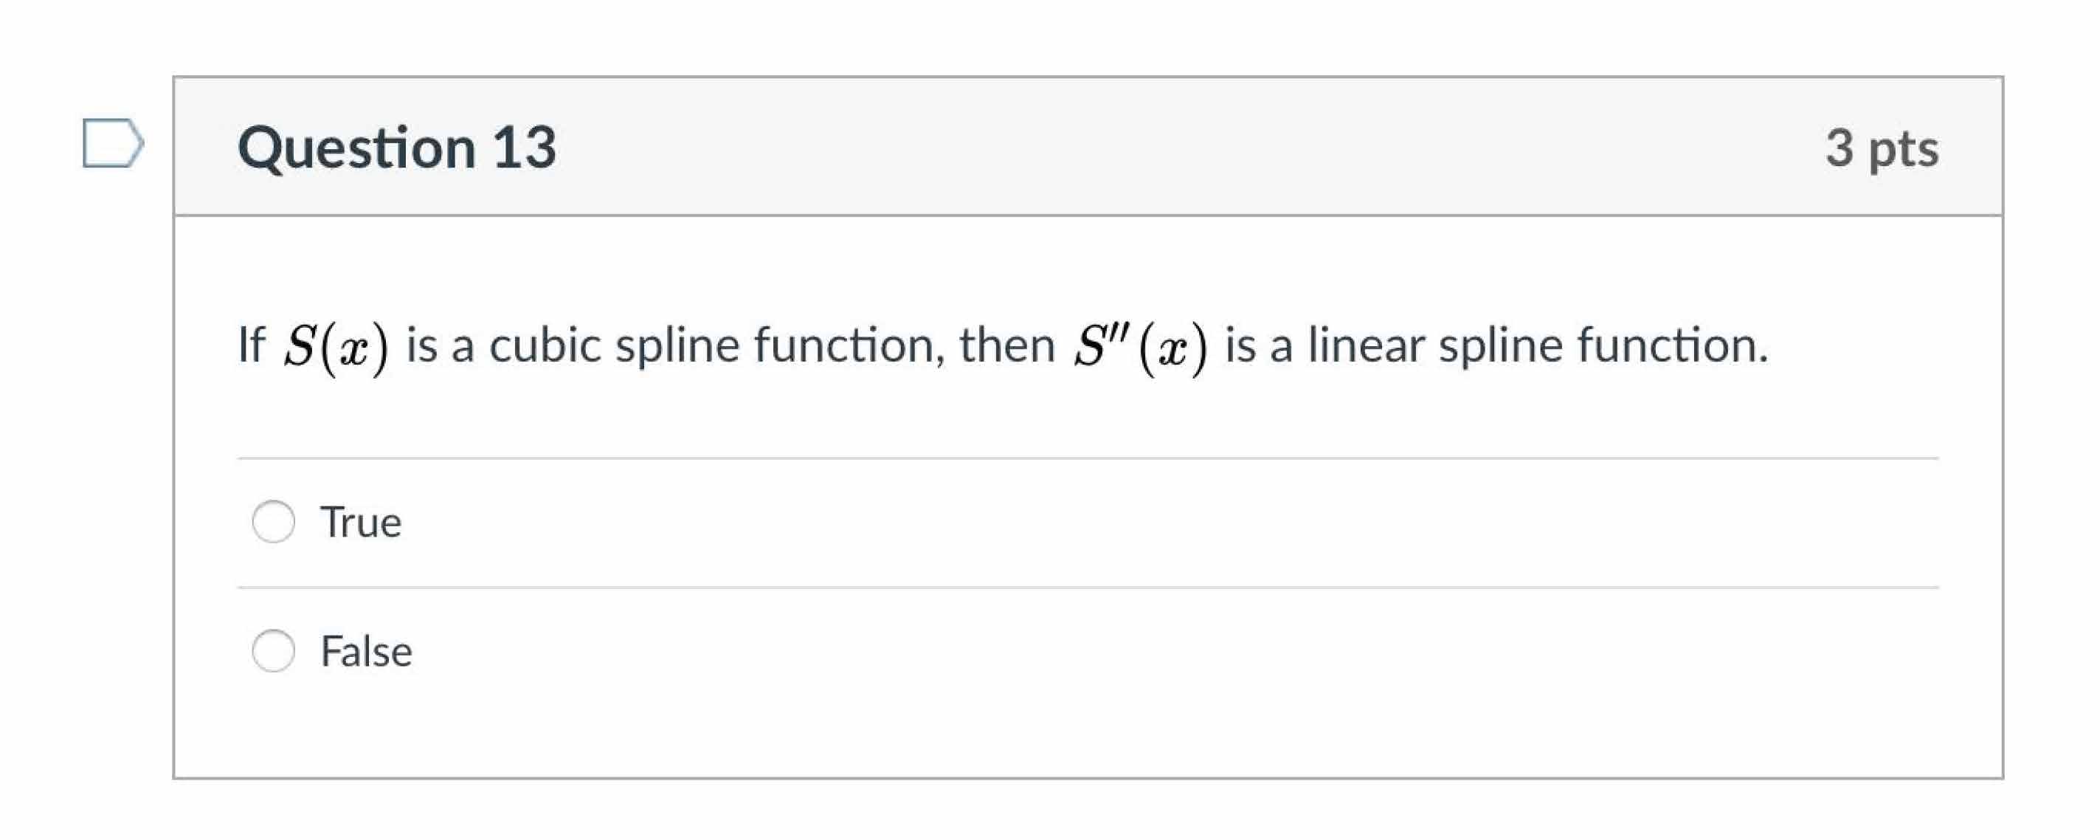Click the "False" answer label
Viewport: 2100px width, 840px height.
click(x=366, y=651)
